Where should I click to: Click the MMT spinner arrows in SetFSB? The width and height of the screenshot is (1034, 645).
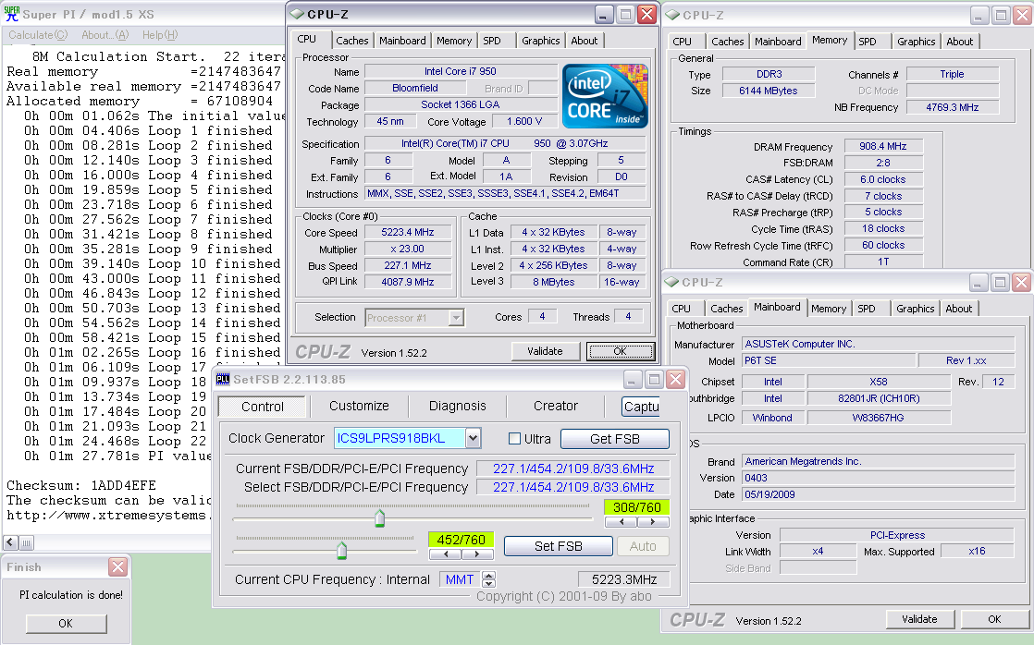(488, 579)
